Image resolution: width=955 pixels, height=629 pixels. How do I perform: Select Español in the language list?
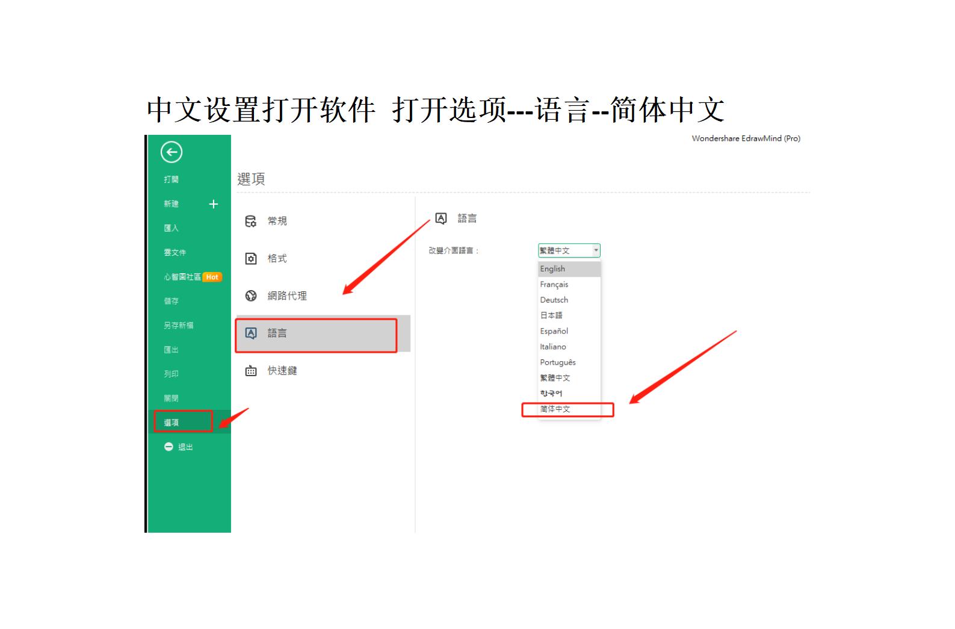coord(569,331)
